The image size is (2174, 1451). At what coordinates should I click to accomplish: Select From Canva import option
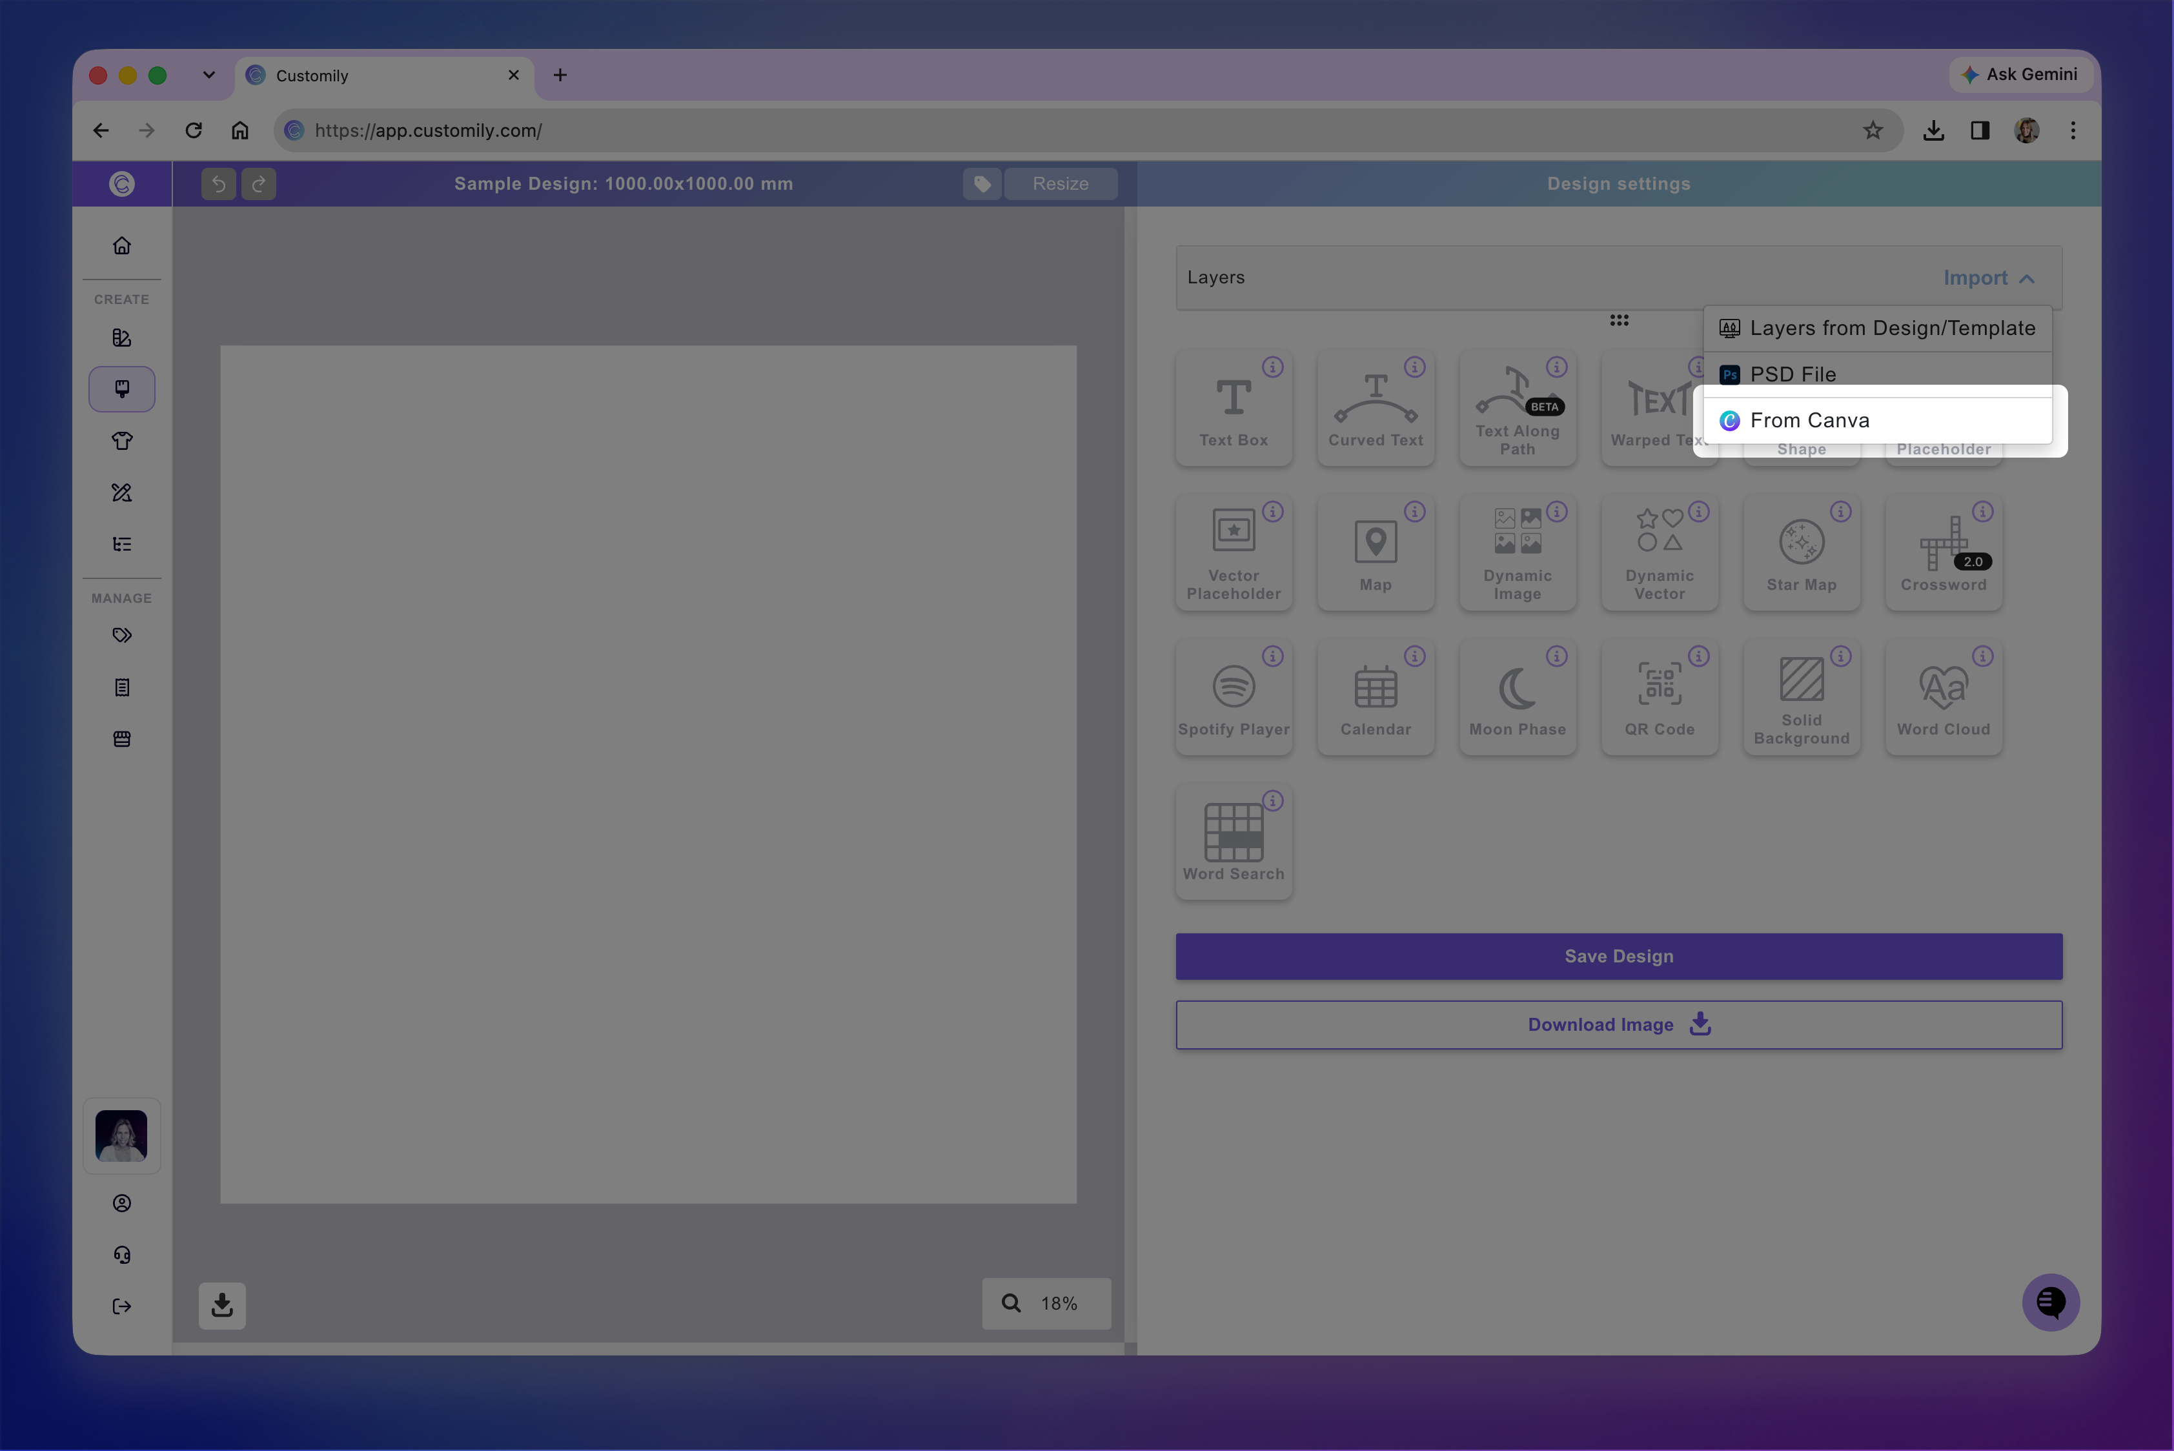[x=1878, y=420]
